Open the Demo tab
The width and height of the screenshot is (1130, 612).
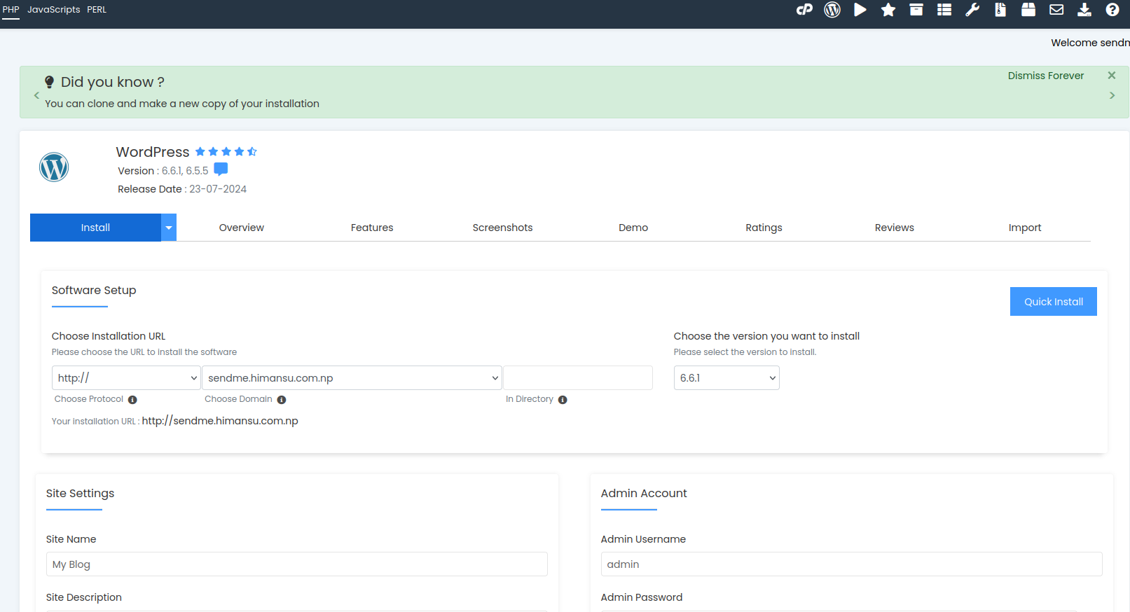(633, 228)
